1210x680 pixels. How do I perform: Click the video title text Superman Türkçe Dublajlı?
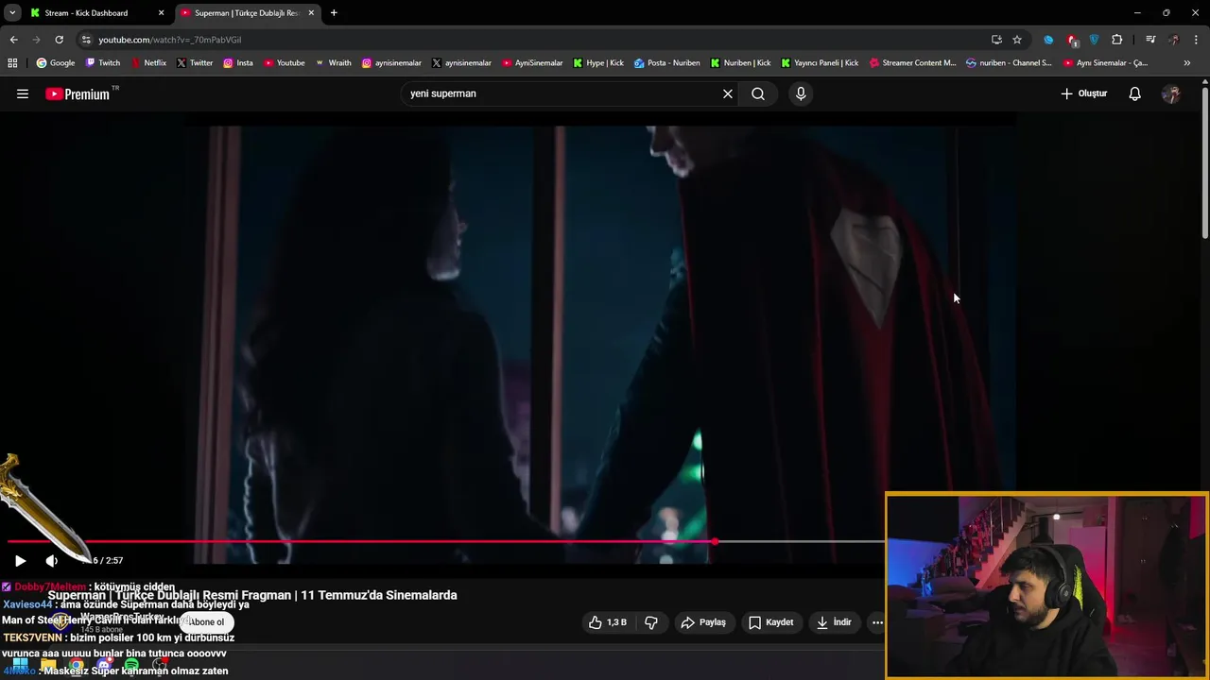pyautogui.click(x=252, y=595)
